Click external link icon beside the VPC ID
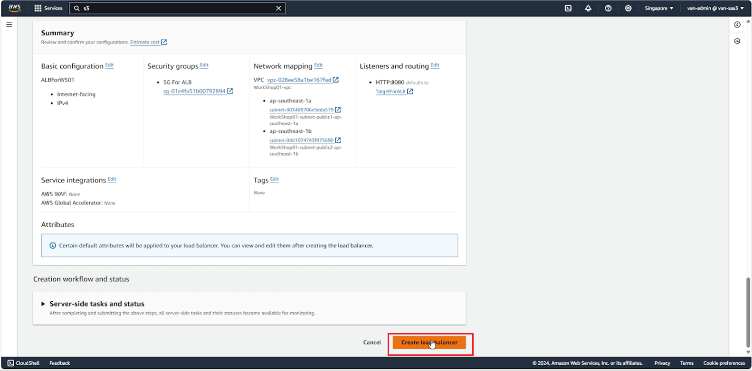This screenshot has height=371, width=752. click(336, 80)
